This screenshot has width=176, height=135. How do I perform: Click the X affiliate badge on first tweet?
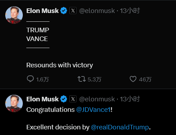pyautogui.click(x=73, y=11)
